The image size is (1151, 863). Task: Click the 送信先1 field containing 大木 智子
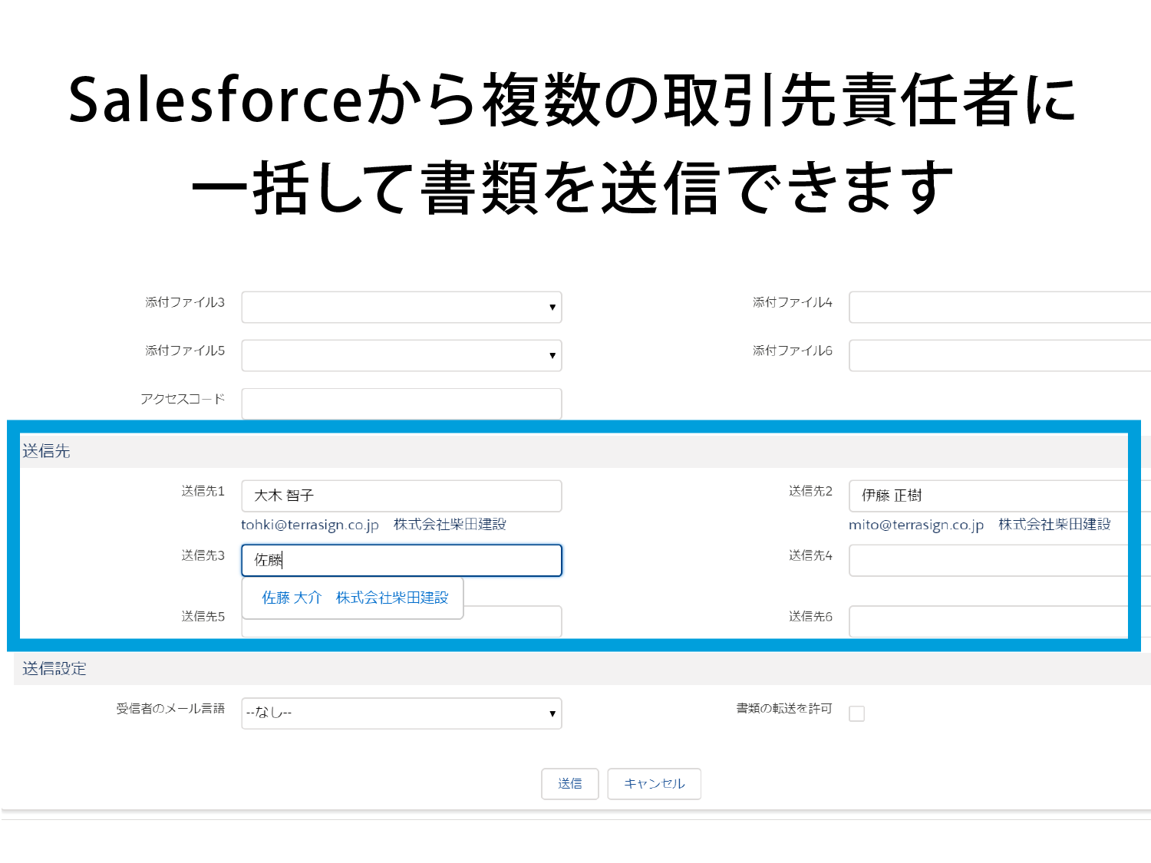click(x=401, y=496)
